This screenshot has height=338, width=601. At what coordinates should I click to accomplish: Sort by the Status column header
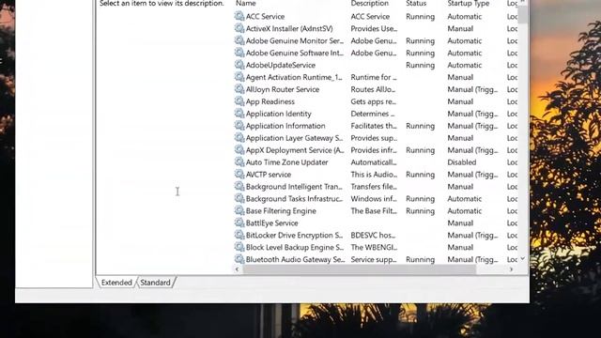(x=416, y=4)
